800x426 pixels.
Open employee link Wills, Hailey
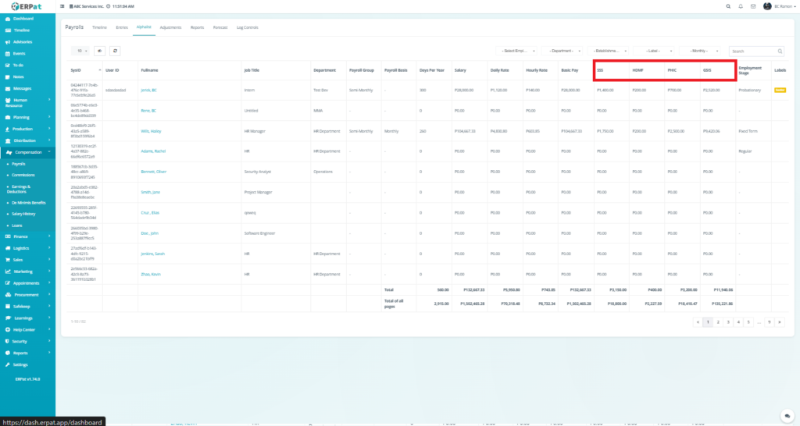click(152, 131)
